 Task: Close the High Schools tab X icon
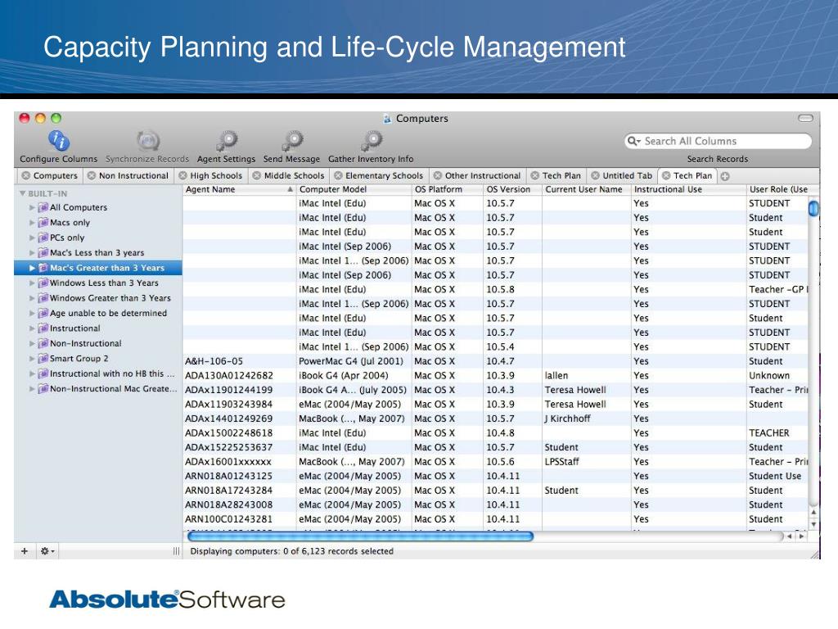point(182,175)
